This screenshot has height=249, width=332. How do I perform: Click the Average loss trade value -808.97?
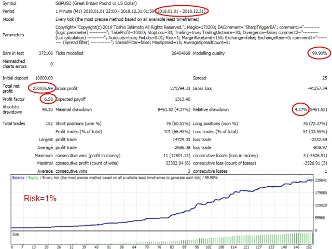320,148
